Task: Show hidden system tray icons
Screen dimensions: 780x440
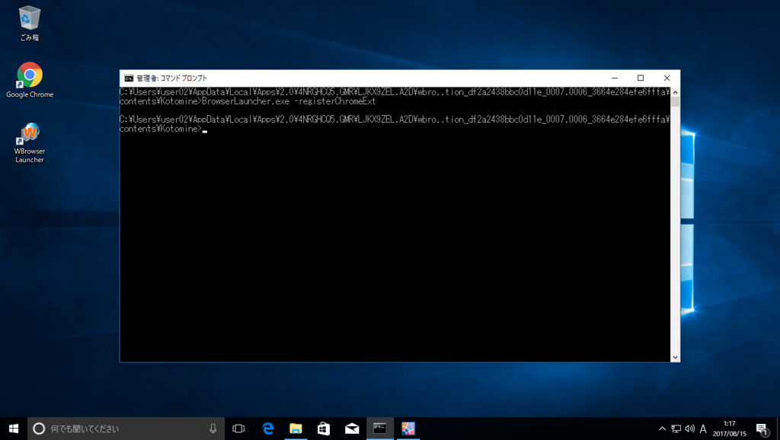Action: click(x=662, y=429)
